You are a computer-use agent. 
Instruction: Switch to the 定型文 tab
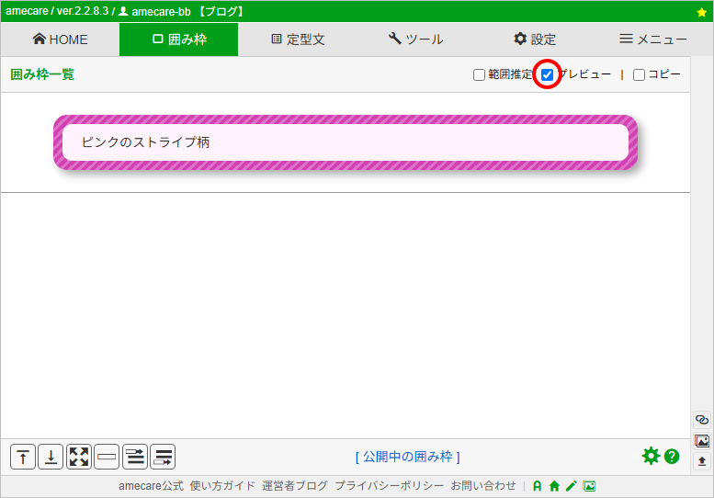tap(298, 40)
